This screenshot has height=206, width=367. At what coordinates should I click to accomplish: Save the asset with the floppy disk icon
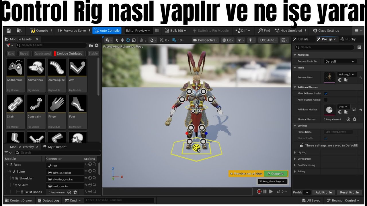coord(9,31)
